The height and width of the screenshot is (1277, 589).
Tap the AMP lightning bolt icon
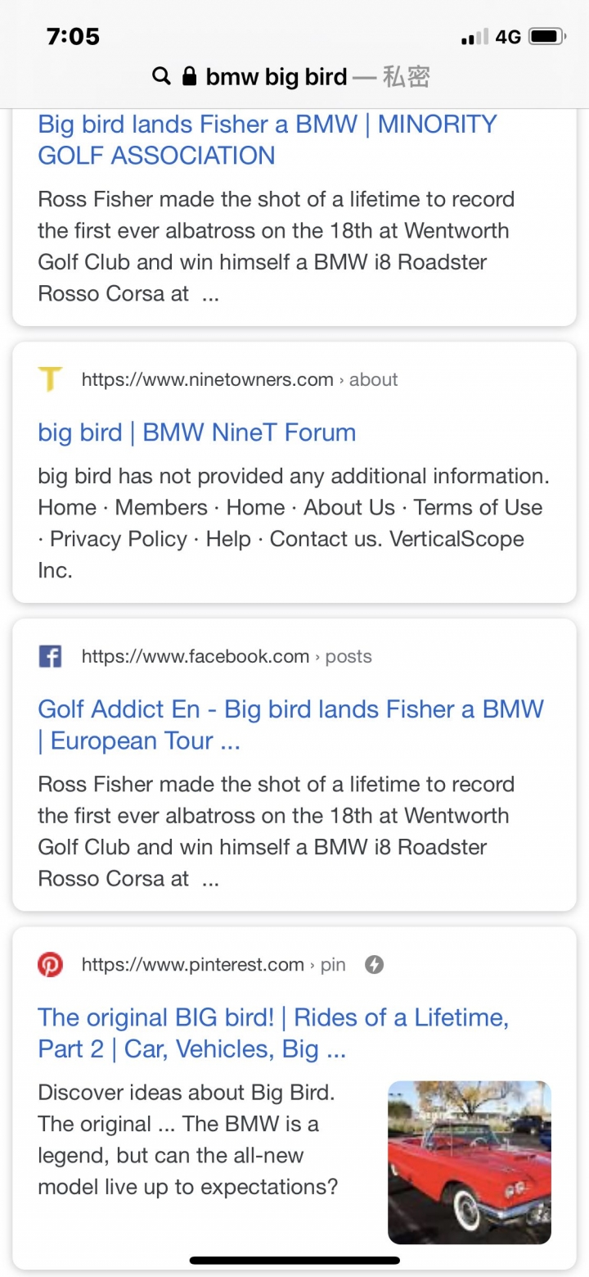374,965
